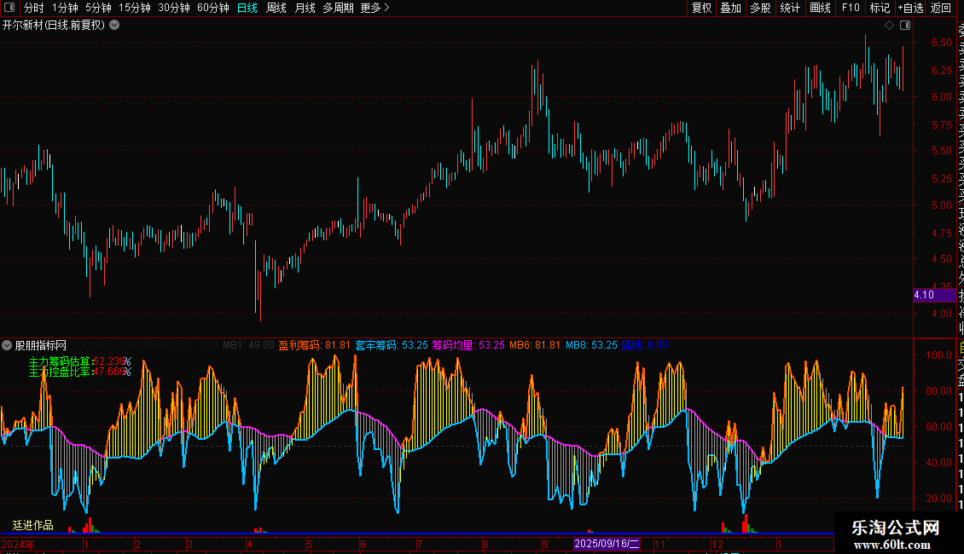The width and height of the screenshot is (964, 554).
Task: Open the 多周期 multi-period view
Action: click(x=338, y=8)
